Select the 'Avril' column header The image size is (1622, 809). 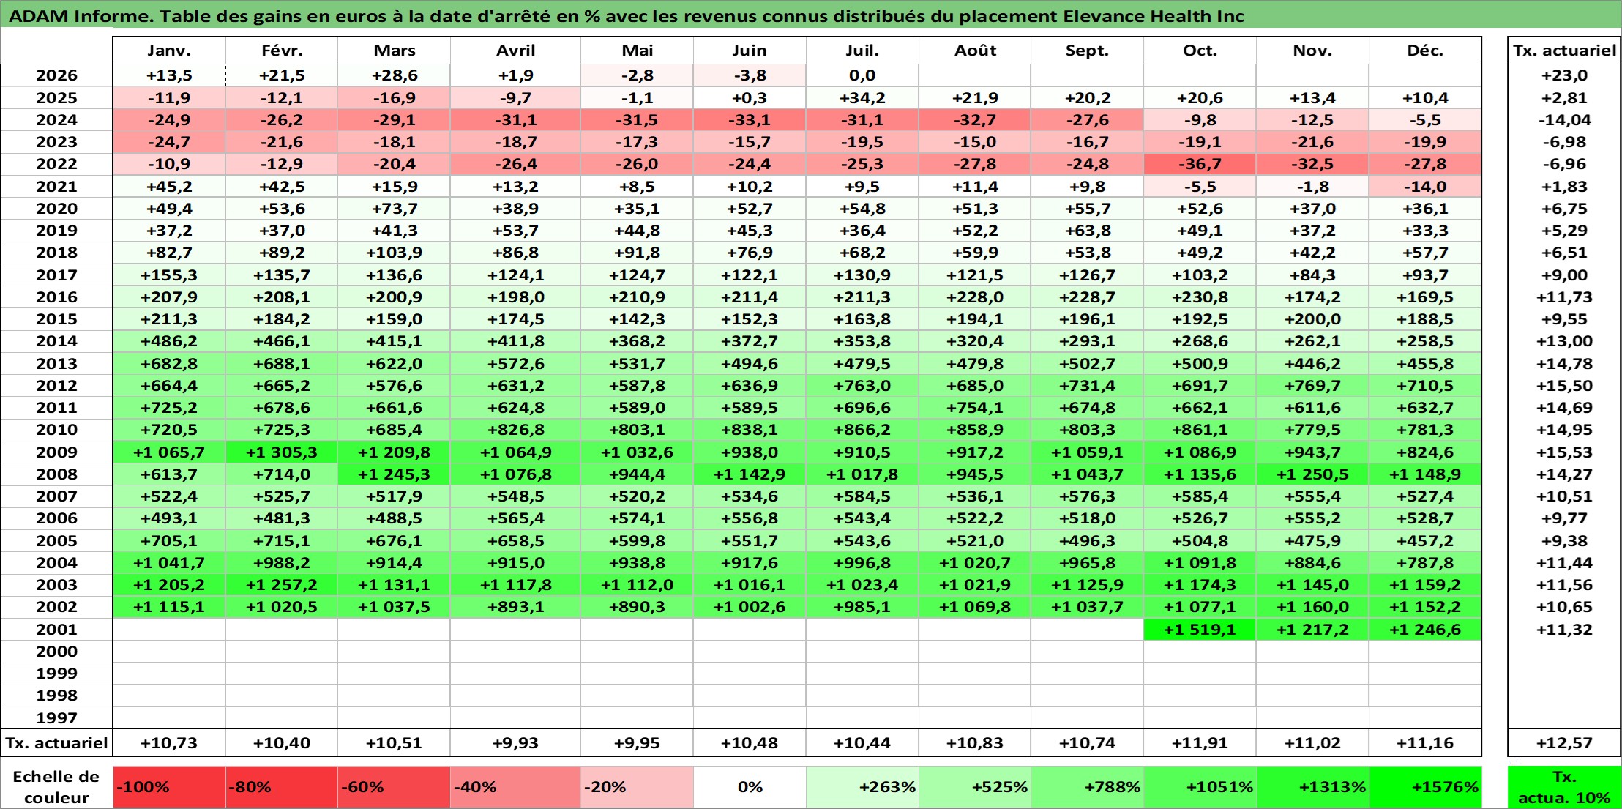pyautogui.click(x=515, y=51)
